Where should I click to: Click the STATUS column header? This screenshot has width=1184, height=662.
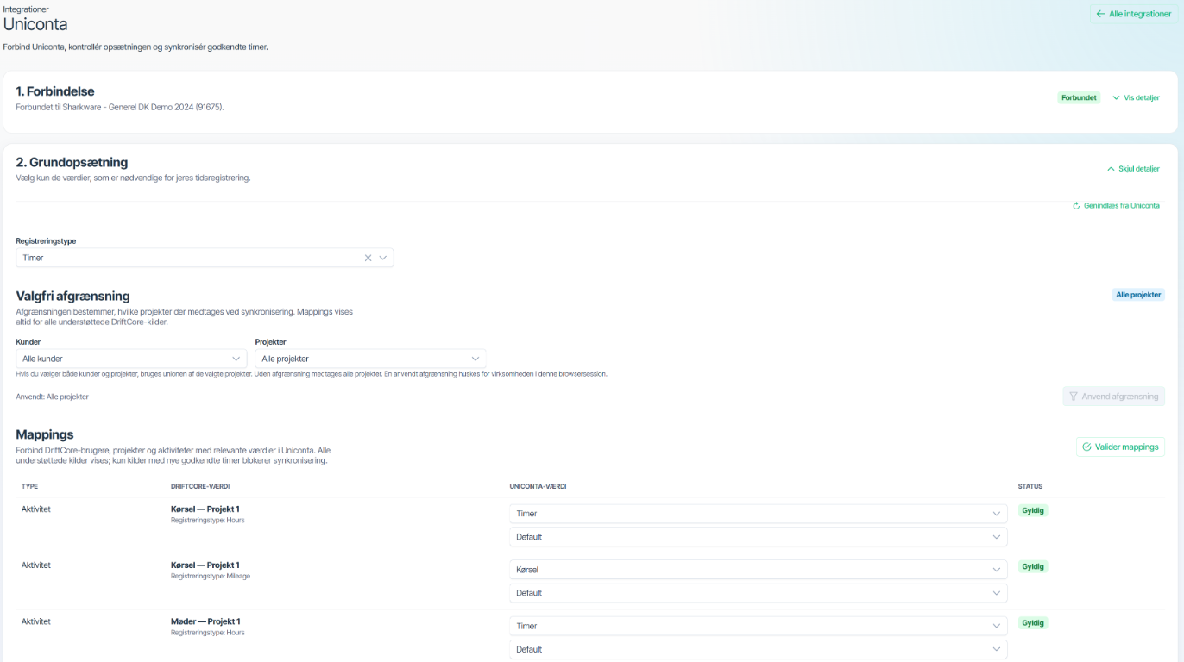tap(1030, 487)
